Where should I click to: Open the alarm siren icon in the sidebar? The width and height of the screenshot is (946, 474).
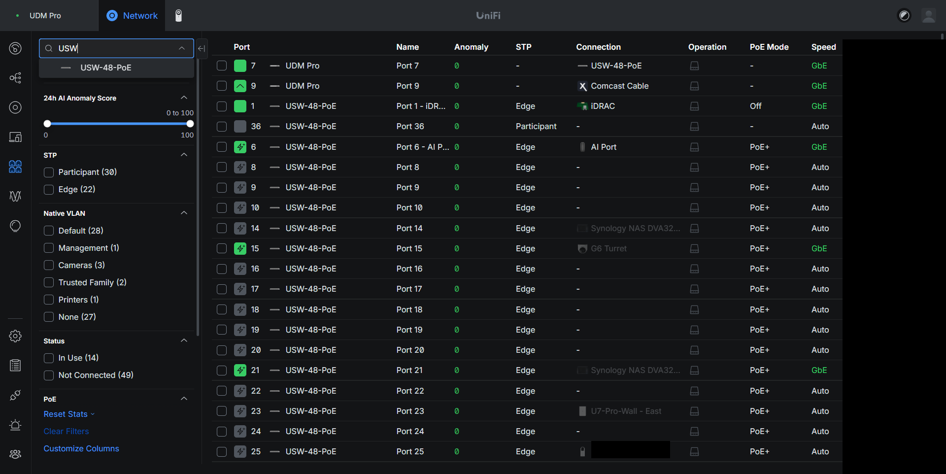15,425
